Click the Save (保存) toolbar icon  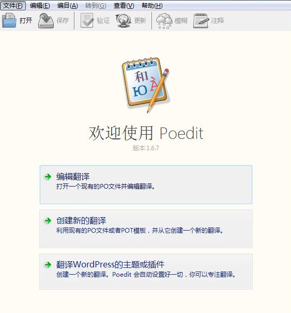pos(46,20)
